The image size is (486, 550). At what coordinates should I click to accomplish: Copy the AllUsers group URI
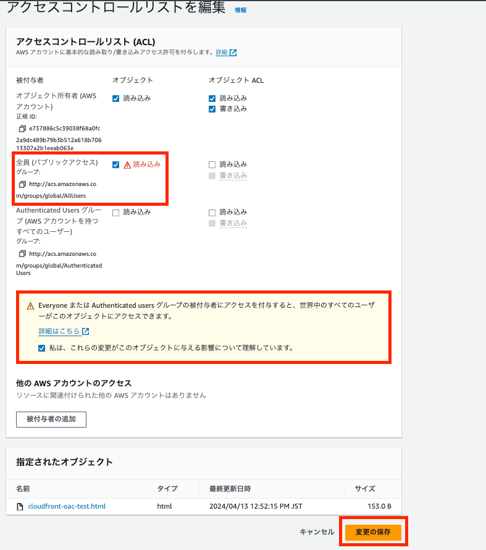[x=22, y=184]
